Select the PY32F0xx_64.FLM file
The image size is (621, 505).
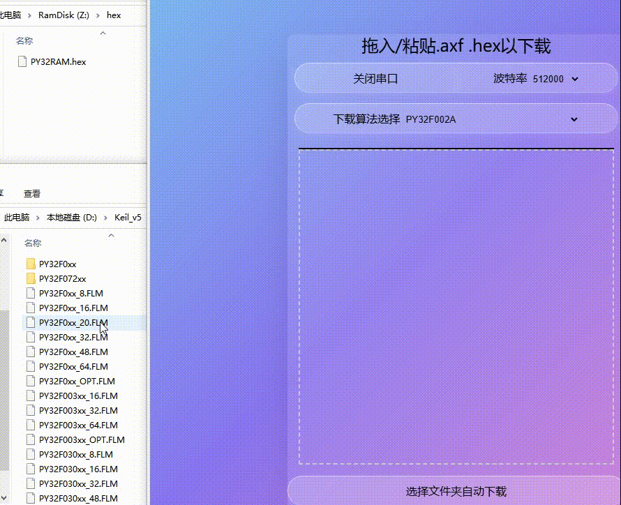[70, 366]
